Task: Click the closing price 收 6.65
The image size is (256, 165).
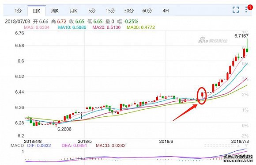Action: pyautogui.click(x=77, y=21)
